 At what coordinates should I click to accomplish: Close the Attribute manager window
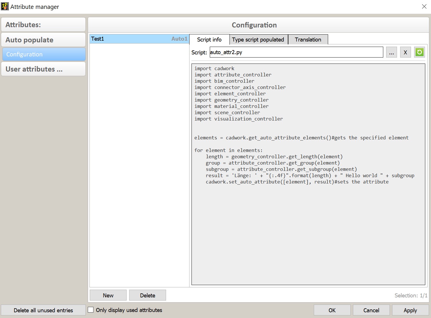424,7
